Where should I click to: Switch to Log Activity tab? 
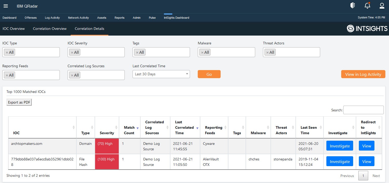pyautogui.click(x=52, y=18)
